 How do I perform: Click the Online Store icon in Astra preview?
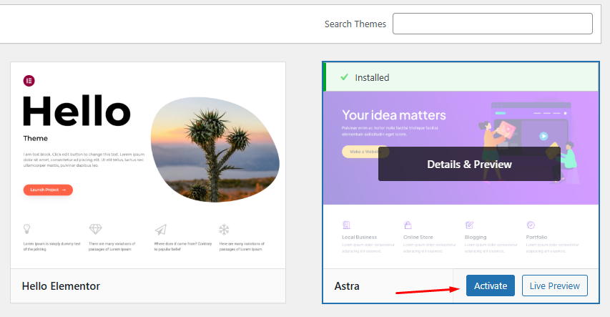[408, 225]
